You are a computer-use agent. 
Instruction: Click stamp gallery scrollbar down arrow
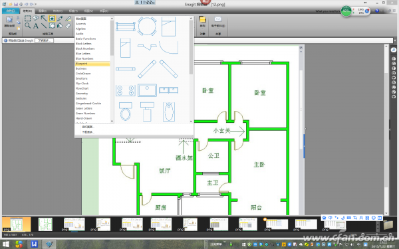[191, 122]
